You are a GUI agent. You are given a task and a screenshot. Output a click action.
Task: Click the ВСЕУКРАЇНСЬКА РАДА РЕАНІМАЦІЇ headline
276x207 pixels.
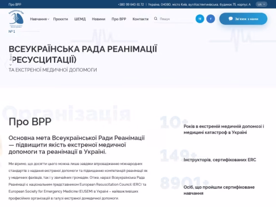pos(83,54)
